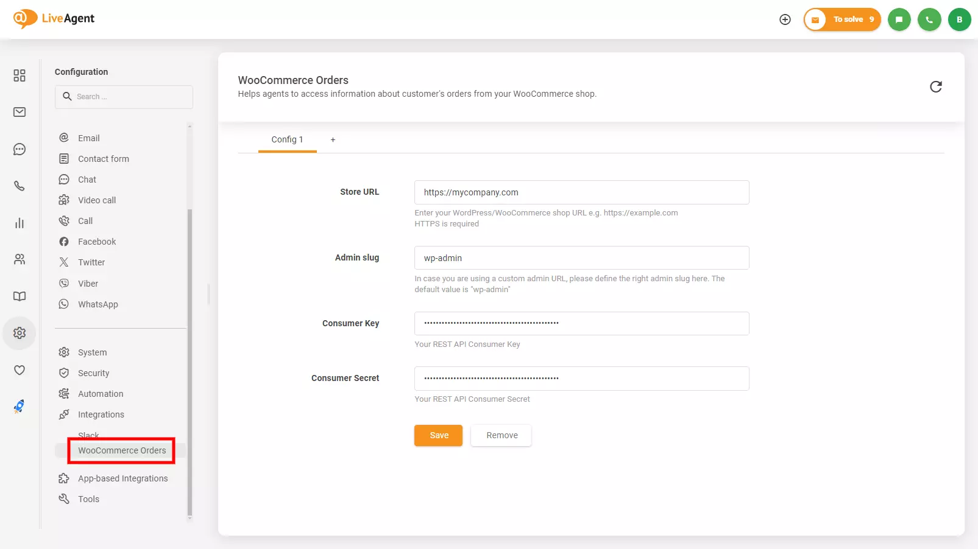
Task: Switch to the Config 1 tab
Action: coord(287,139)
